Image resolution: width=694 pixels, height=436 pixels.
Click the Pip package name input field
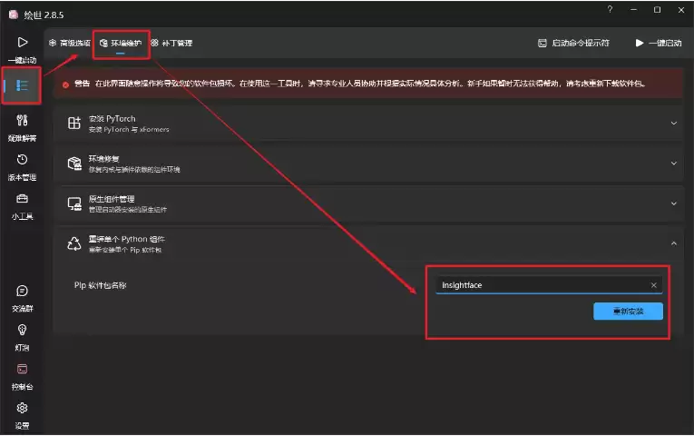(x=549, y=285)
